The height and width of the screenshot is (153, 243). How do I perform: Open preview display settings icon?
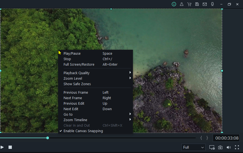click(212, 148)
